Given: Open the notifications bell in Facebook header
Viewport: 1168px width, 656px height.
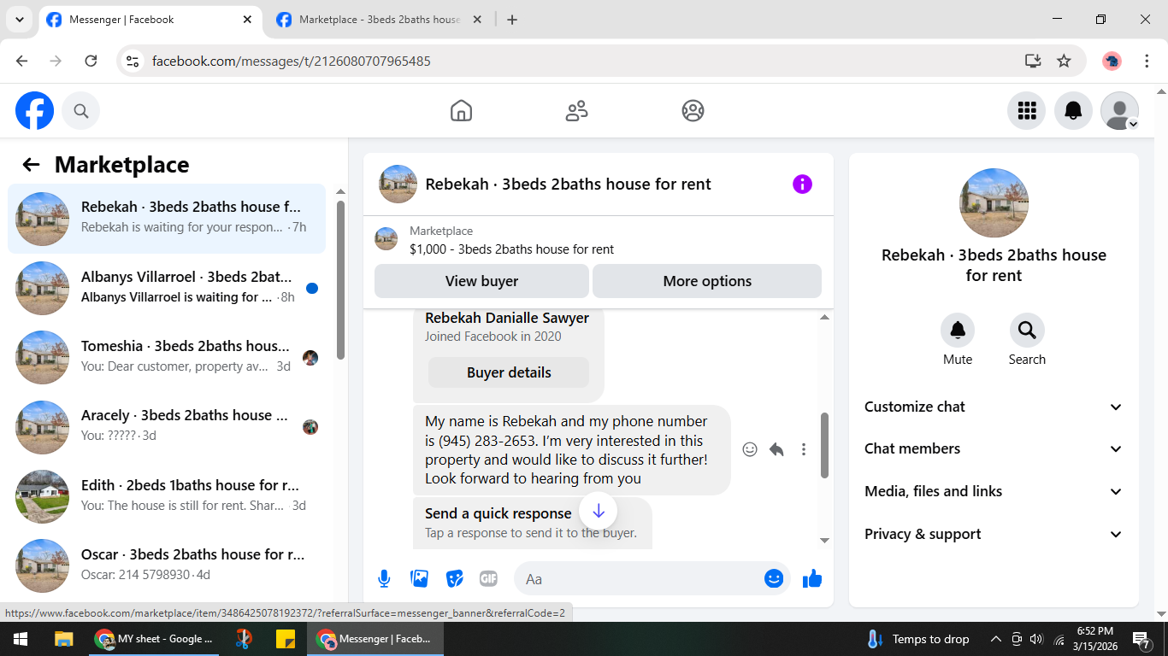Looking at the screenshot, I should click(1073, 111).
